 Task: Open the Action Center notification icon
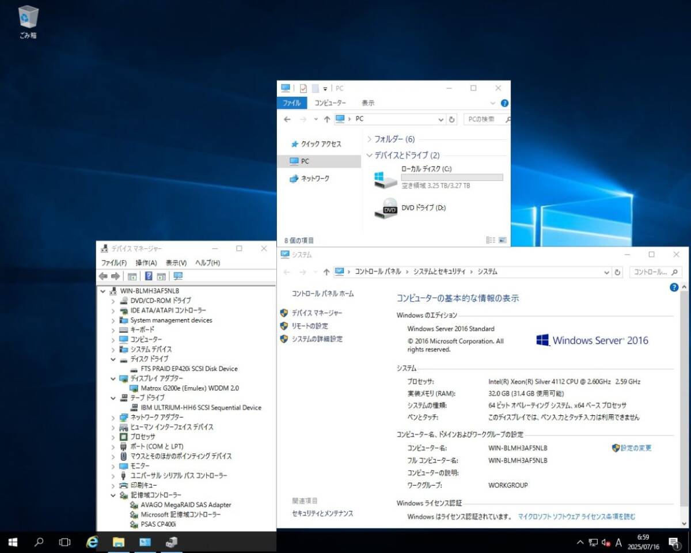click(x=674, y=543)
